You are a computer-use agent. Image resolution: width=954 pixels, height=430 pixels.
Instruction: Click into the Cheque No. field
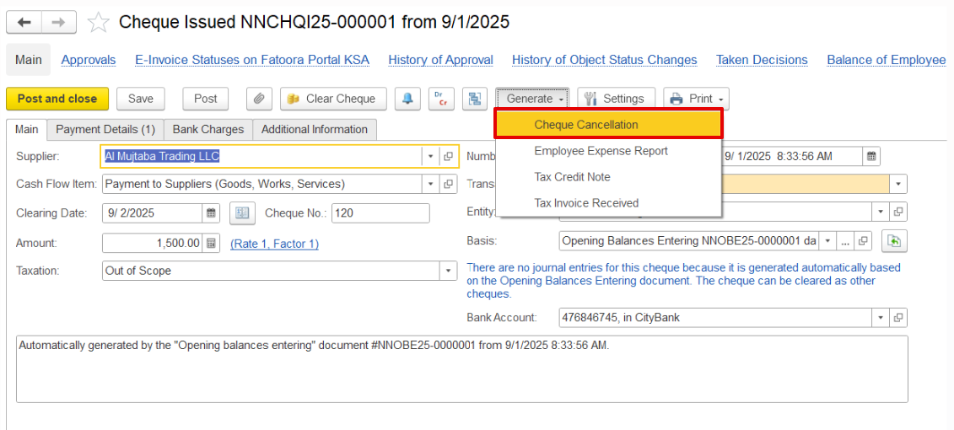pos(380,213)
